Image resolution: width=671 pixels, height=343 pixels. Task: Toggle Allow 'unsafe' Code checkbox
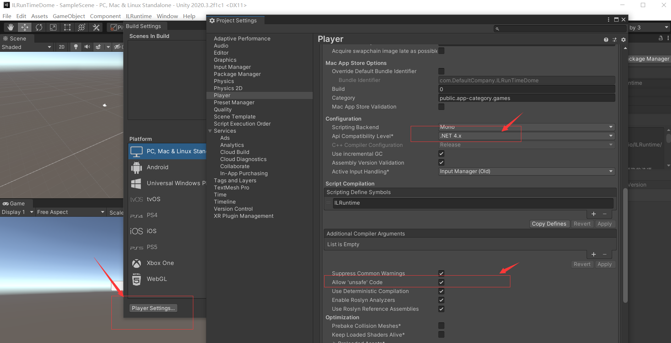441,282
